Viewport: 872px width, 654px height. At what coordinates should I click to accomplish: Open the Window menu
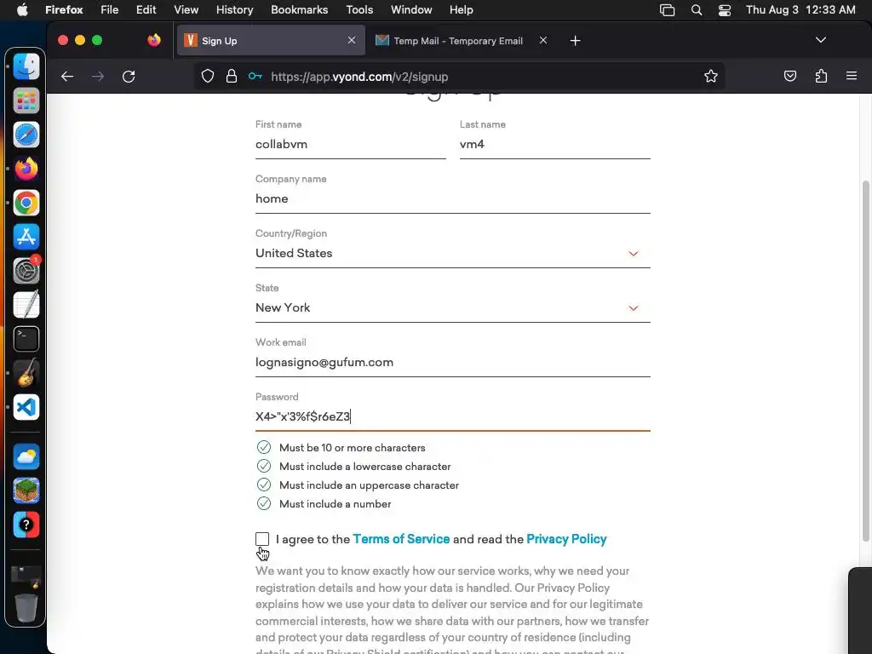tap(411, 10)
